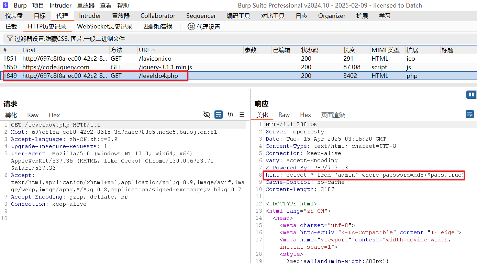477x263 pixels.
Task: Switch to the 重放器 tool tab
Action: 121,16
